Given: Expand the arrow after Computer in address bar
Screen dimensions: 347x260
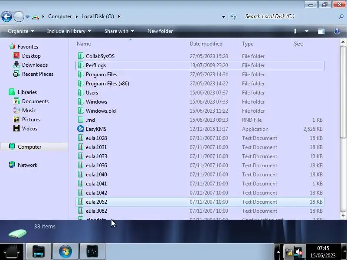Looking at the screenshot, I should pos(77,16).
